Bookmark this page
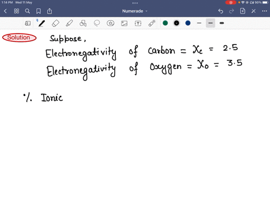The image size is (270, 203). tap(38, 11)
